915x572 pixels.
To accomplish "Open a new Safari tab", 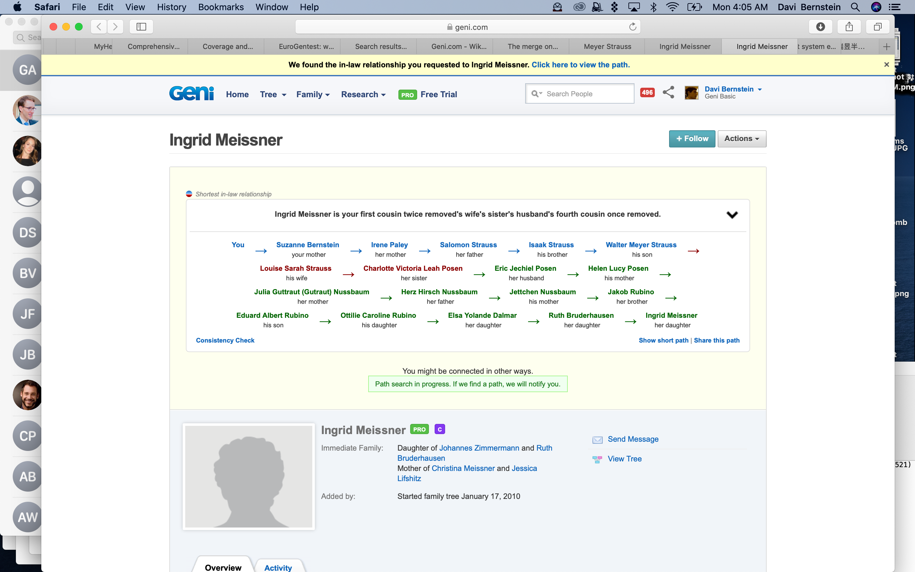I will (887, 46).
